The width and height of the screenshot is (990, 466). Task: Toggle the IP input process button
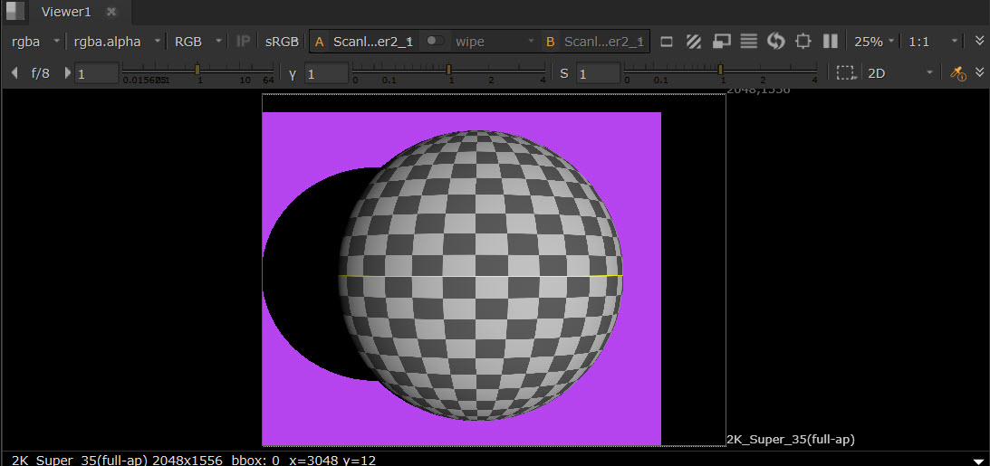[x=243, y=42]
